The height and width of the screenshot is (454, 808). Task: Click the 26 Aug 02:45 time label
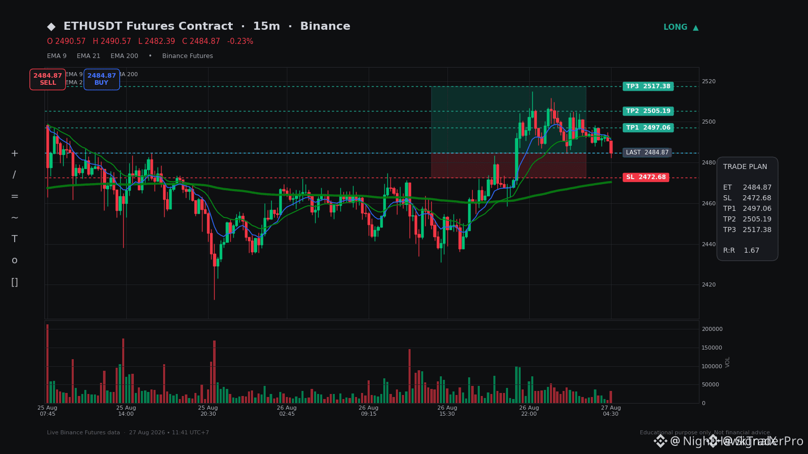[x=287, y=411]
